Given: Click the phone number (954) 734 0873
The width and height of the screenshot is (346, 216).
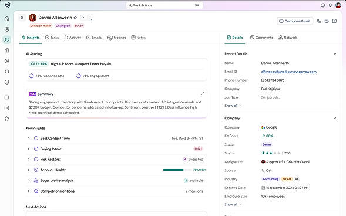Looking at the screenshot, I should 273,80.
